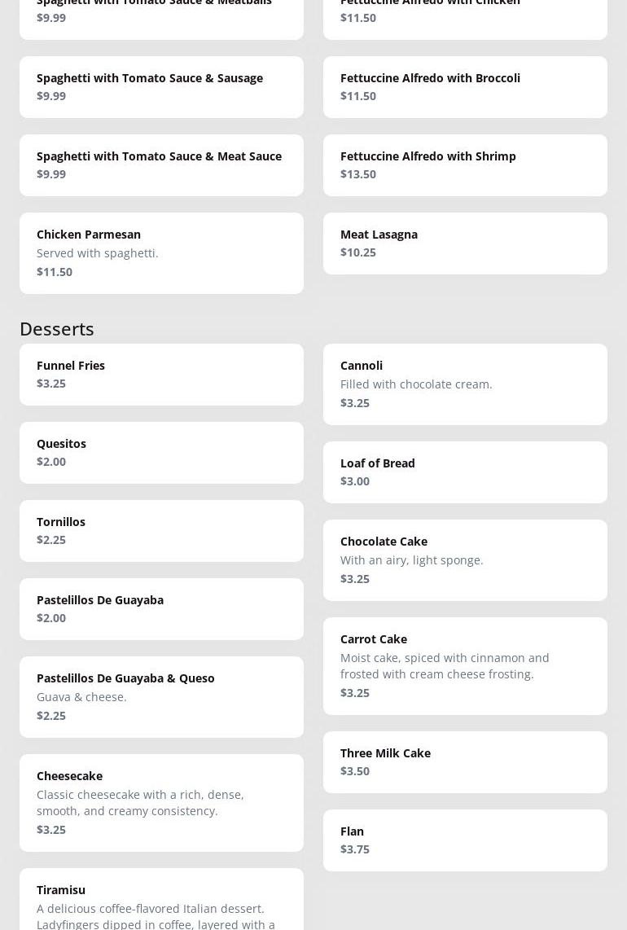
Task: Select Spaghetti with Tomato Sauce & Sausage
Action: coord(161,87)
